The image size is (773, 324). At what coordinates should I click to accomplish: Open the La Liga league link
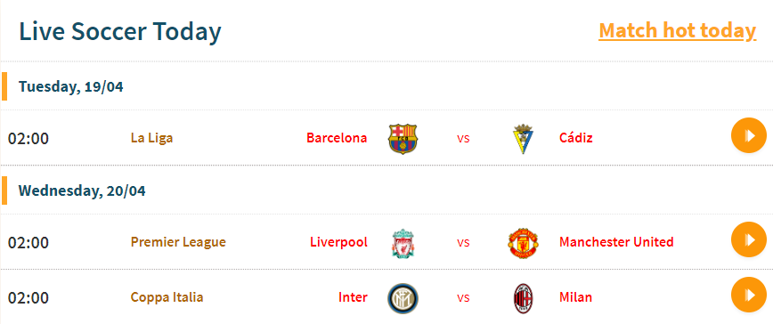pyautogui.click(x=151, y=137)
